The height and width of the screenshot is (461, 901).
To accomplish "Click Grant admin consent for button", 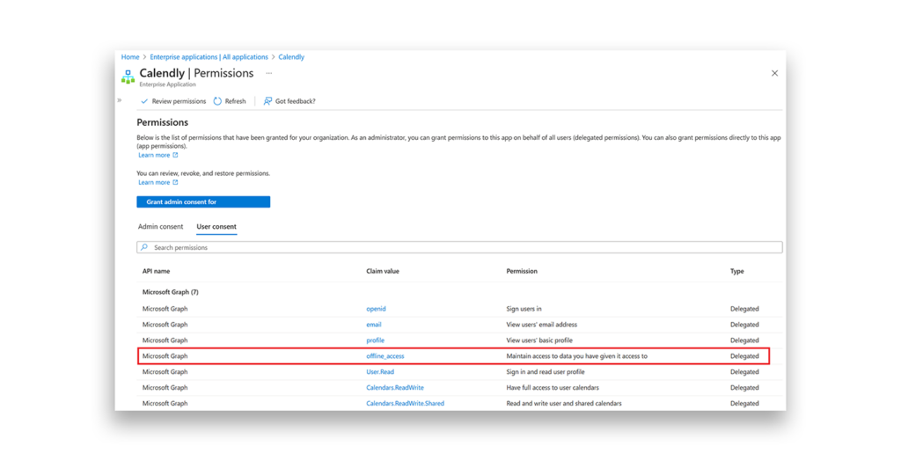I will coord(203,201).
